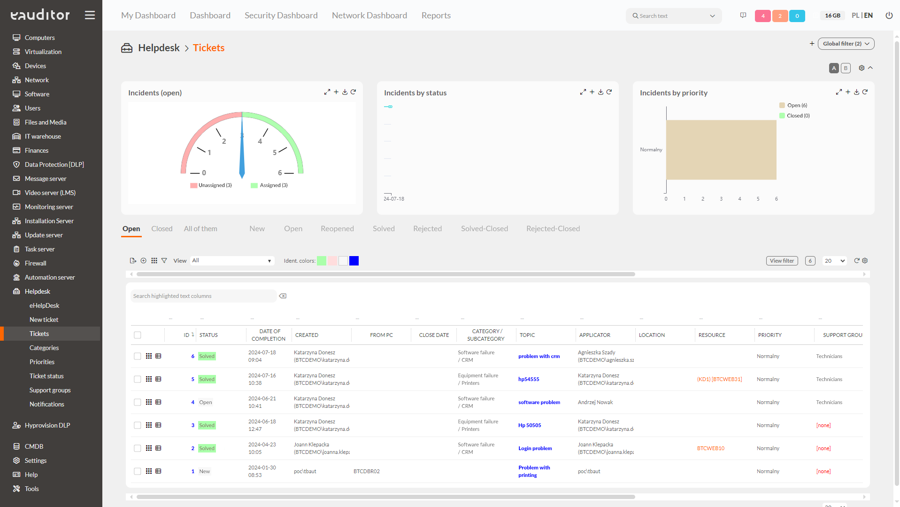Switch to the Closed tickets tab
Image resolution: width=900 pixels, height=507 pixels.
pos(162,229)
